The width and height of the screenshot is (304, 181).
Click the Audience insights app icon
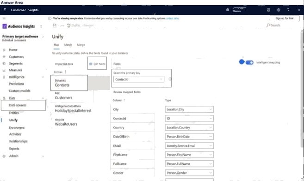[5, 26]
